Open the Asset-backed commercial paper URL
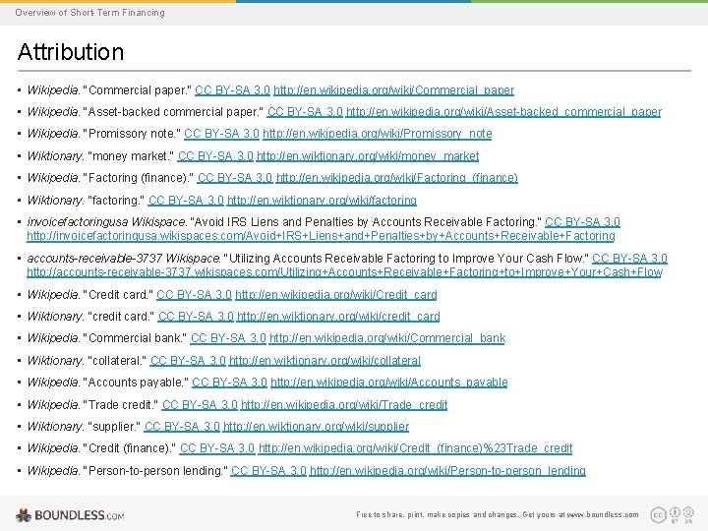 click(503, 112)
